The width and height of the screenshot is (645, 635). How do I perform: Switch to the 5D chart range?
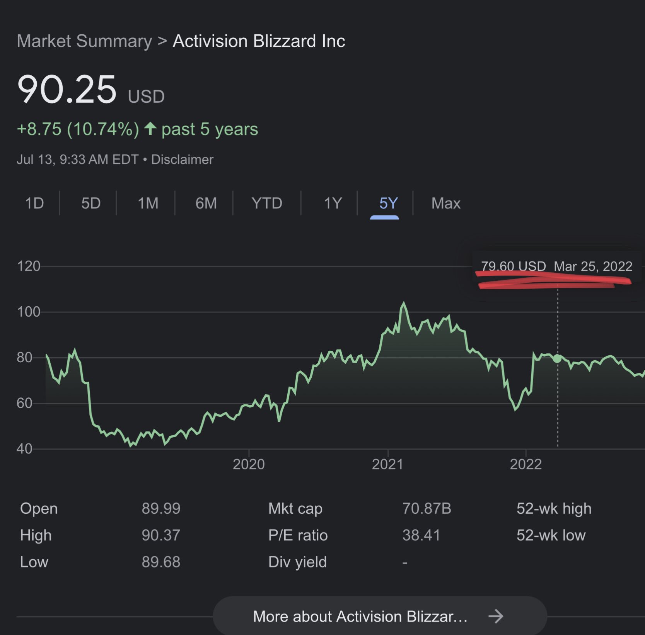91,203
